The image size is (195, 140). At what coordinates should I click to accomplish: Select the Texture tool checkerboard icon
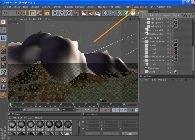click(x=3, y=80)
